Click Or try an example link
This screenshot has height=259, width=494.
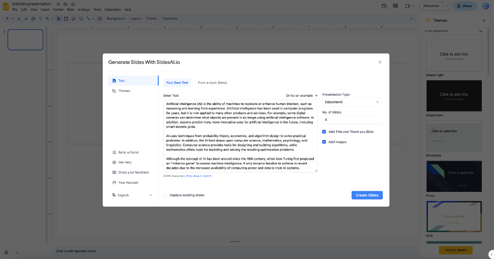pyautogui.click(x=302, y=96)
